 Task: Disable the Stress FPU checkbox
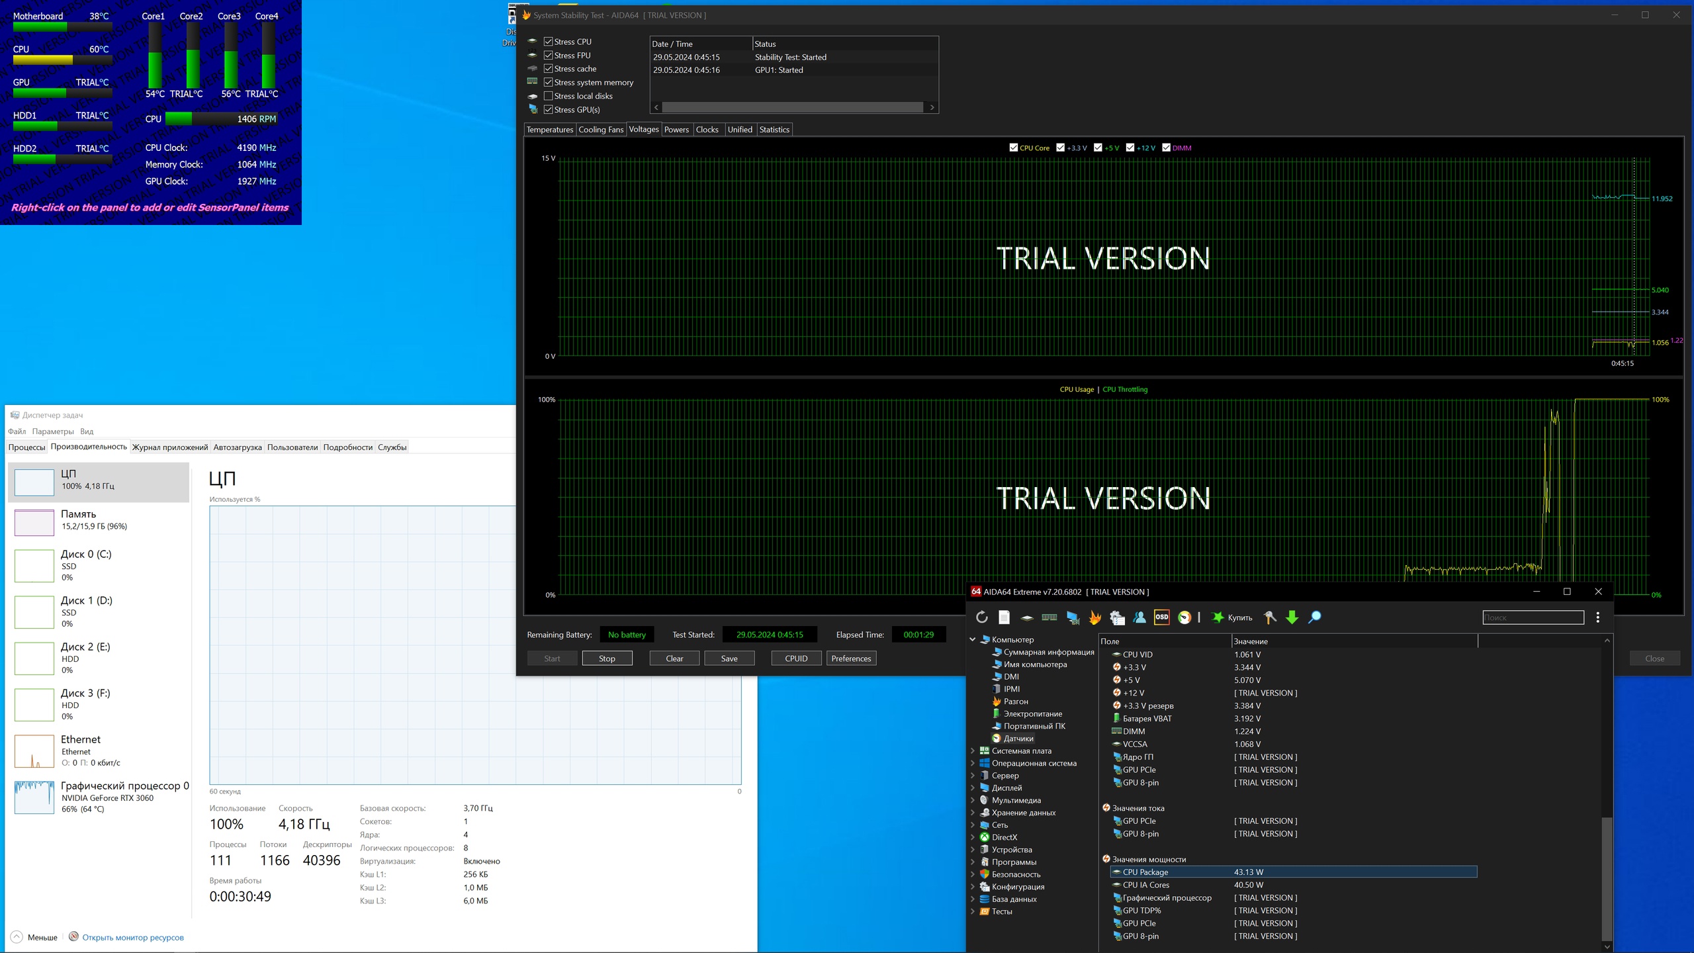(x=549, y=56)
